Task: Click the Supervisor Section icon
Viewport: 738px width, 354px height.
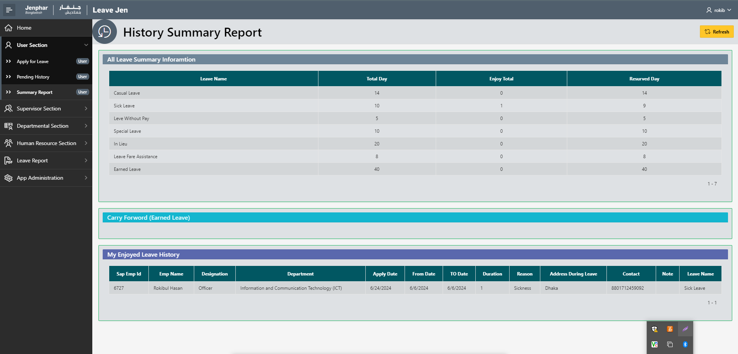Action: click(8, 109)
